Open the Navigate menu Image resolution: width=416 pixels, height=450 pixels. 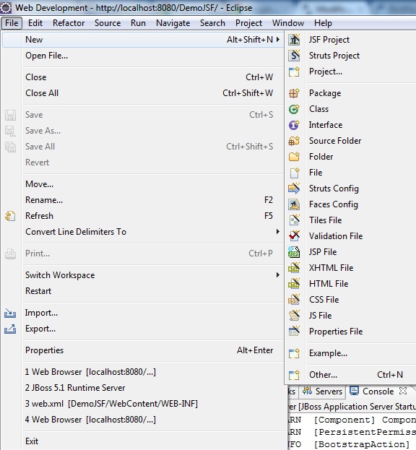[173, 23]
